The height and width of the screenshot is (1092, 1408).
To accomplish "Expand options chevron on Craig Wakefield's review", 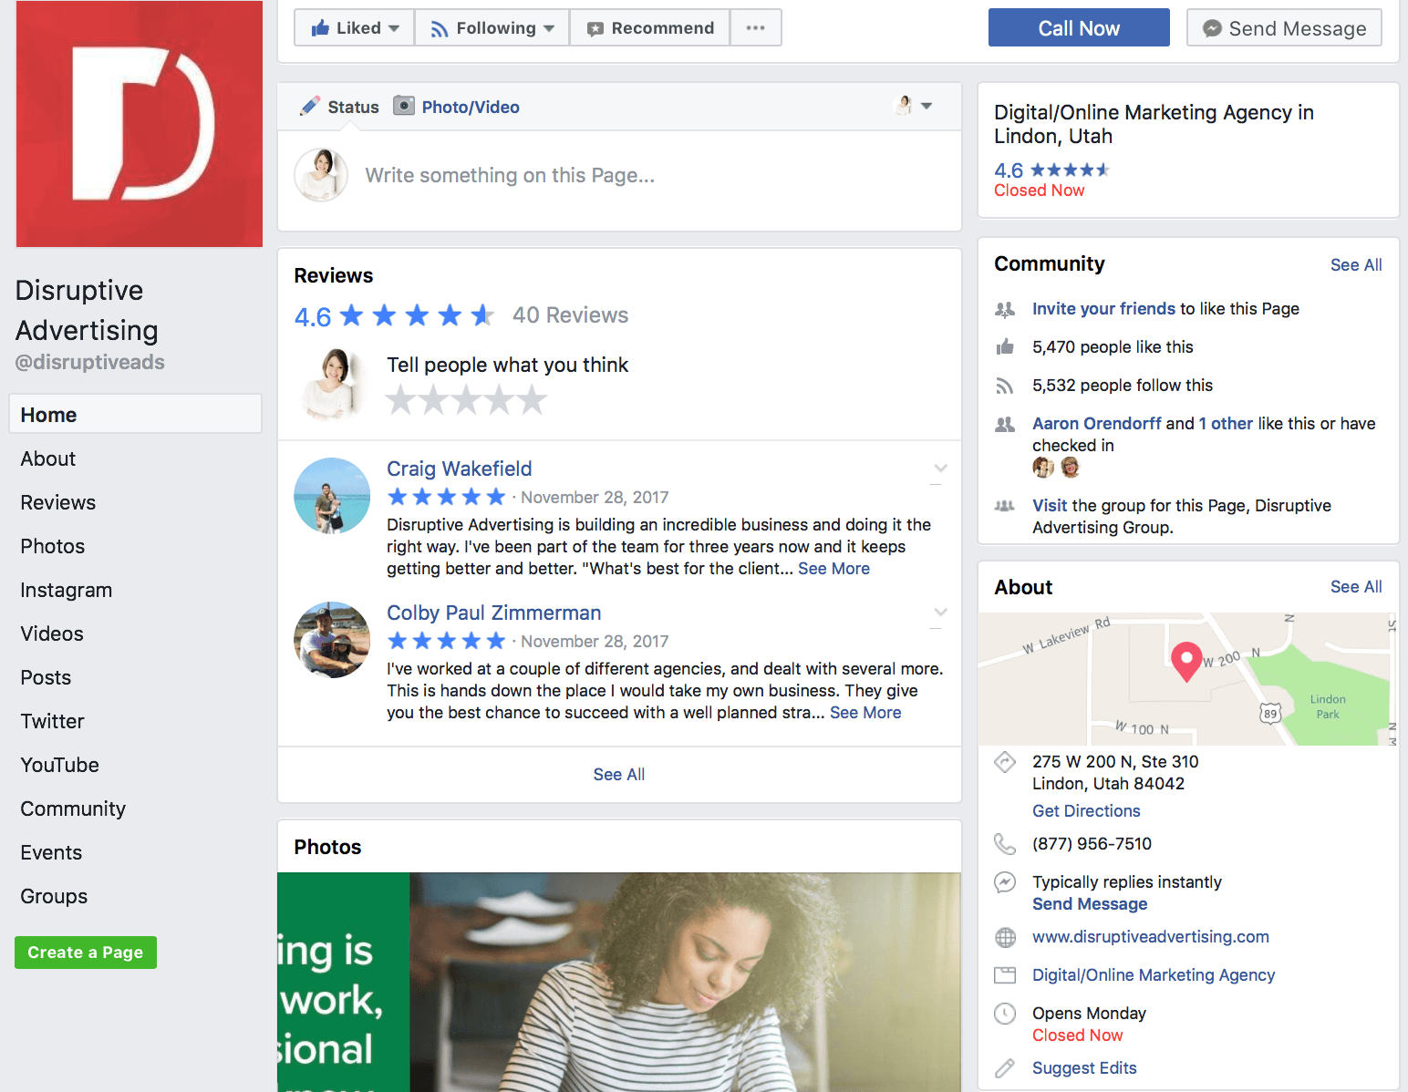I will 940,469.
